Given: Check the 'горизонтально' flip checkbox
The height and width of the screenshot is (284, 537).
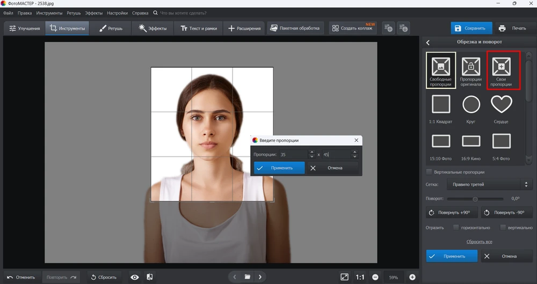Looking at the screenshot, I should (x=456, y=227).
